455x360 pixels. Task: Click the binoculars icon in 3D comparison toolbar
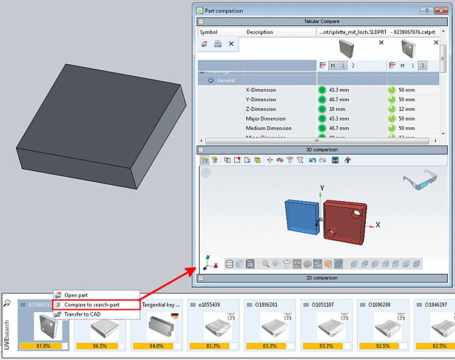click(x=280, y=160)
